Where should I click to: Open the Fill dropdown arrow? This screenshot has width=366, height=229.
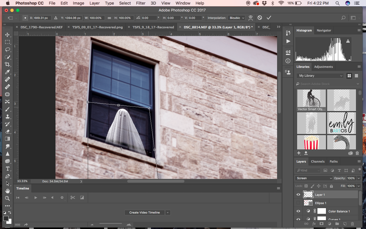[359, 186]
